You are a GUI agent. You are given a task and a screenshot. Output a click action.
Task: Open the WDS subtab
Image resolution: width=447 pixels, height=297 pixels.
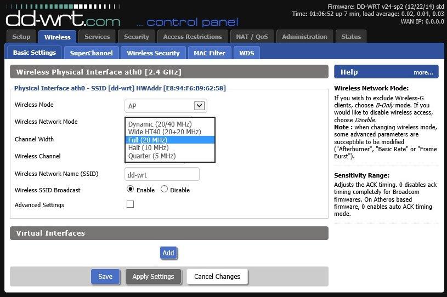[247, 53]
